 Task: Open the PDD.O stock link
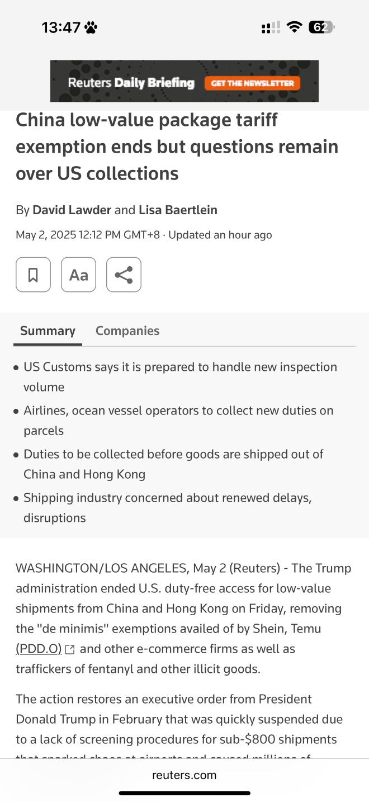(x=39, y=649)
